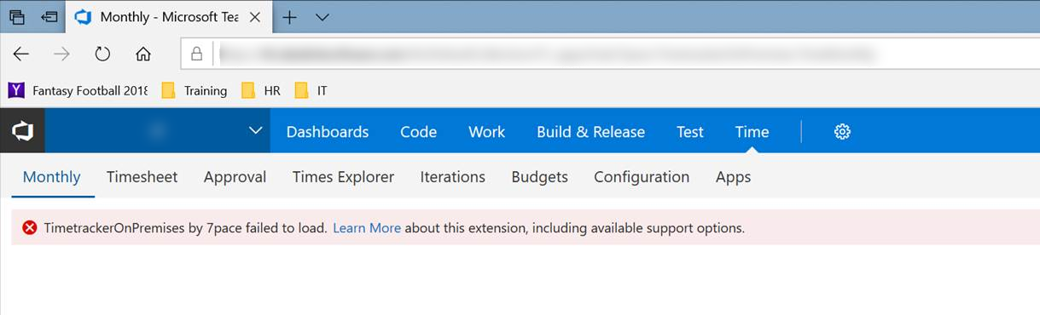Switch to the Timesheet tab

click(x=142, y=176)
